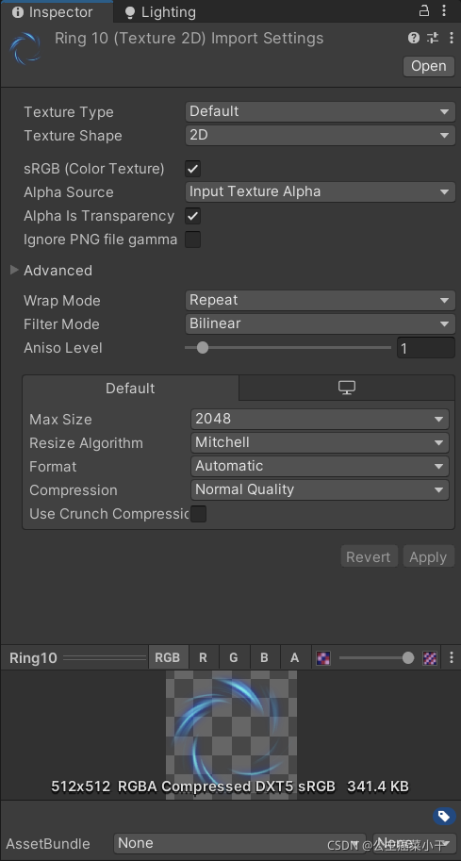This screenshot has height=861, width=461.
Task: Click the blue asset label tag icon
Action: point(444,816)
